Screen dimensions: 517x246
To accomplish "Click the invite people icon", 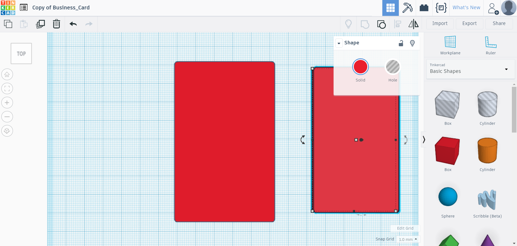I will click(x=493, y=8).
